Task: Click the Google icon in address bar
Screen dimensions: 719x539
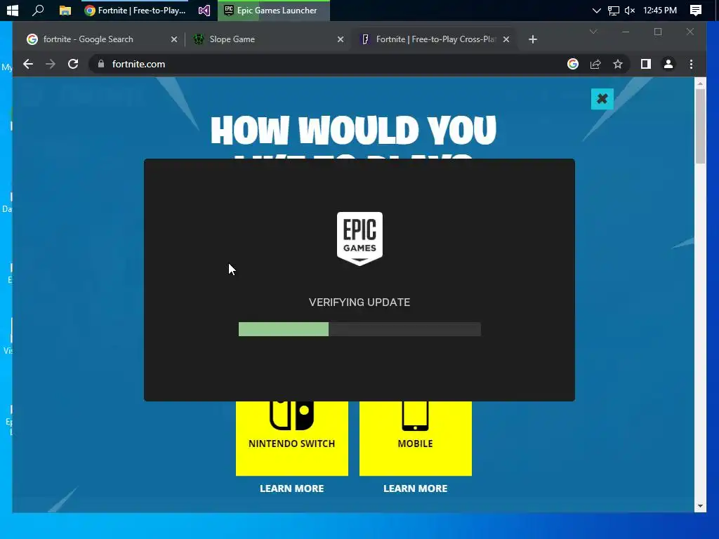Action: coord(573,64)
